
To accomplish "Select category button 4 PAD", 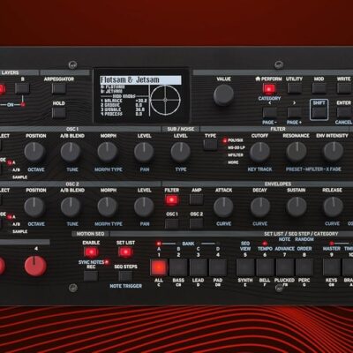I will tap(218, 267).
